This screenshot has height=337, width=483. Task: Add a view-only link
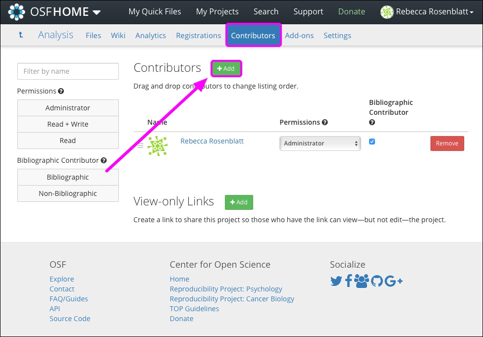[x=239, y=202]
